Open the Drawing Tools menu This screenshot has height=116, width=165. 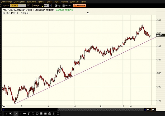20,2
